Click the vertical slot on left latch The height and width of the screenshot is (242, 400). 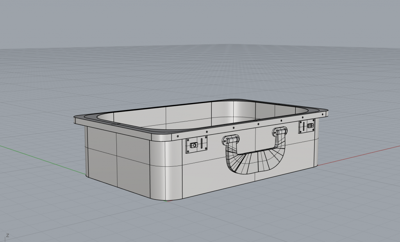(202, 143)
